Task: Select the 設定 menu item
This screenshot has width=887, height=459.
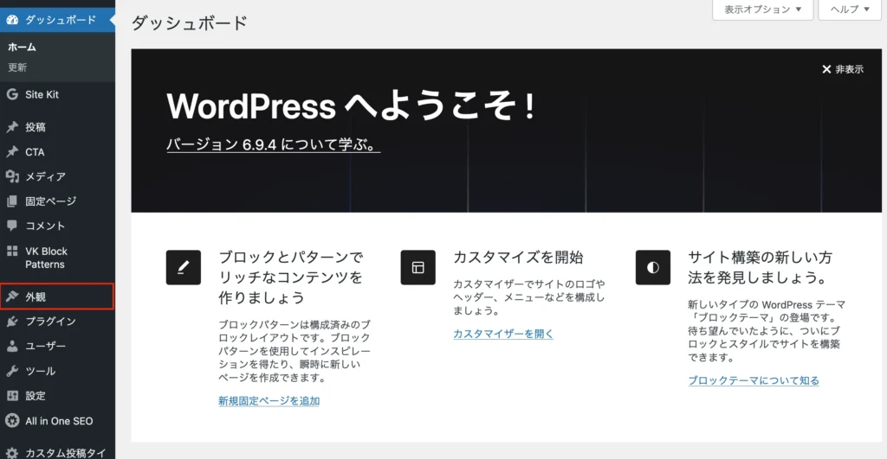Action: click(x=36, y=396)
